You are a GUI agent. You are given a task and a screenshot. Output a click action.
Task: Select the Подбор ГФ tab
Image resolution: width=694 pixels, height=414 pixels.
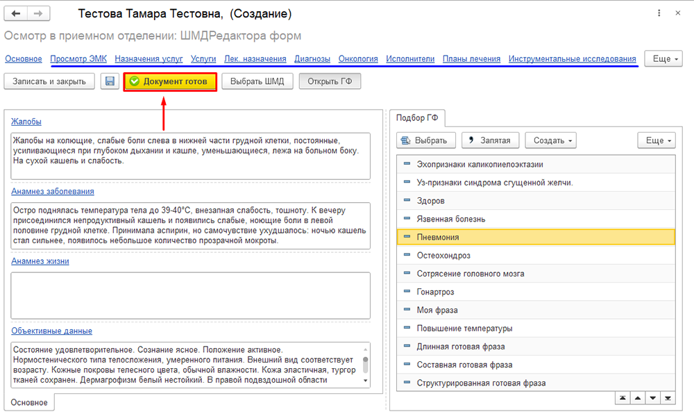point(417,118)
